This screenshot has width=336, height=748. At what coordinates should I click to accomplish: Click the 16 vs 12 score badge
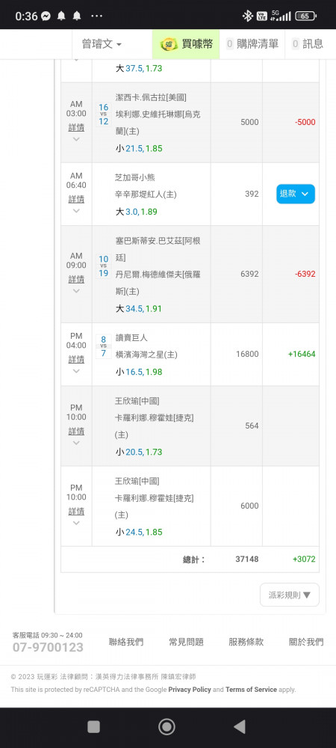click(103, 114)
